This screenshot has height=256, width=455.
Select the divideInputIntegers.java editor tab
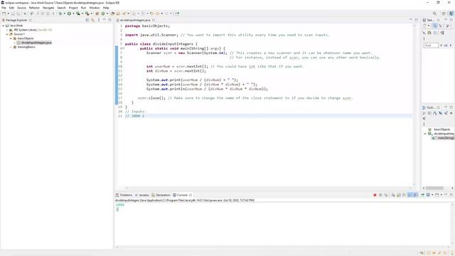[x=135, y=20]
